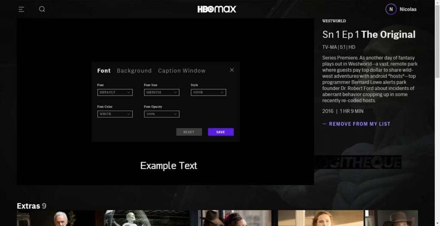Open the Extras thumbnail with blonde woman
Viewport: 440px width, 226px height.
321,218
